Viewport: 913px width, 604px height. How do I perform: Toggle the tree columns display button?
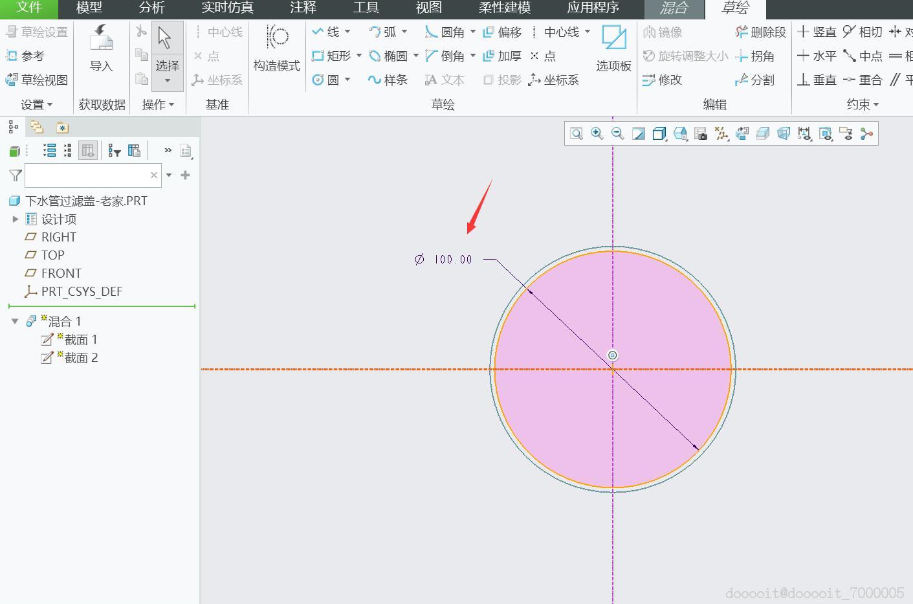coord(88,151)
